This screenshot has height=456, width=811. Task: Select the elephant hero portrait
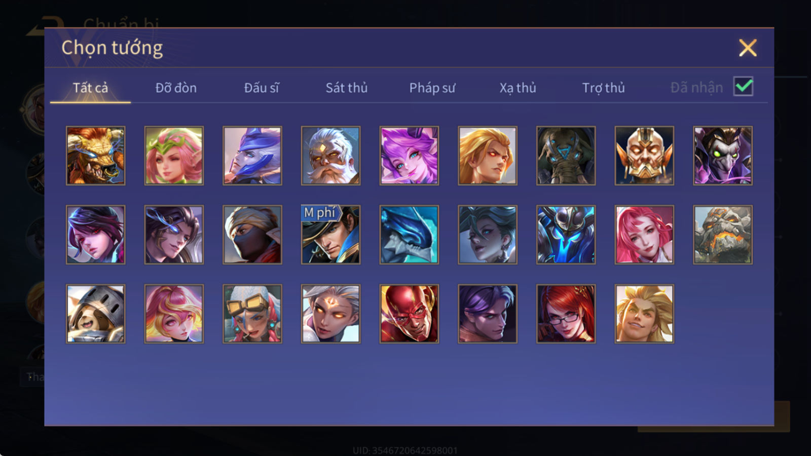(x=566, y=156)
